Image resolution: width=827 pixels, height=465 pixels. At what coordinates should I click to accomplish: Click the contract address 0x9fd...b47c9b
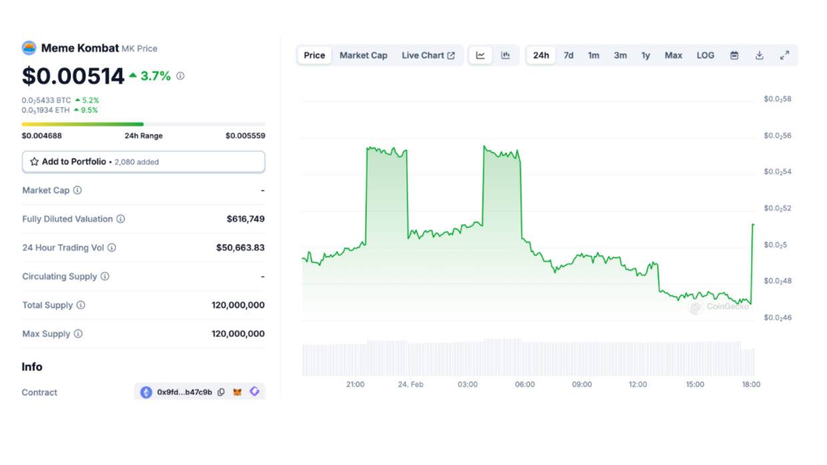point(185,392)
